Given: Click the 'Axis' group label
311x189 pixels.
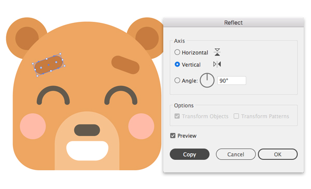Looking at the screenshot, I should [179, 41].
